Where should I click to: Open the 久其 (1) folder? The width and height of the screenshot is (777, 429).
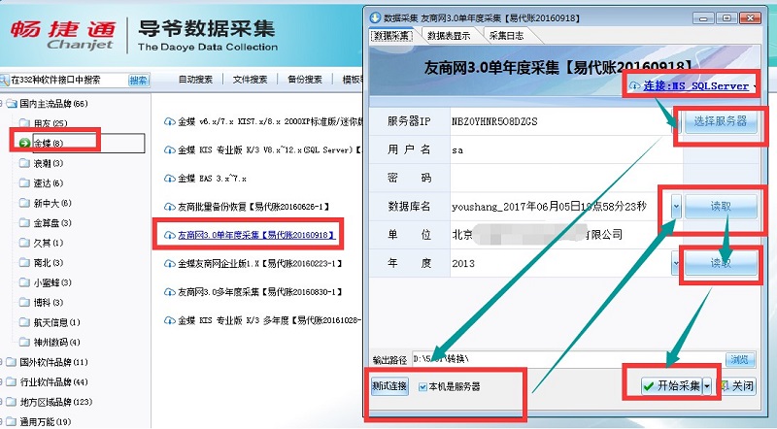(x=48, y=243)
